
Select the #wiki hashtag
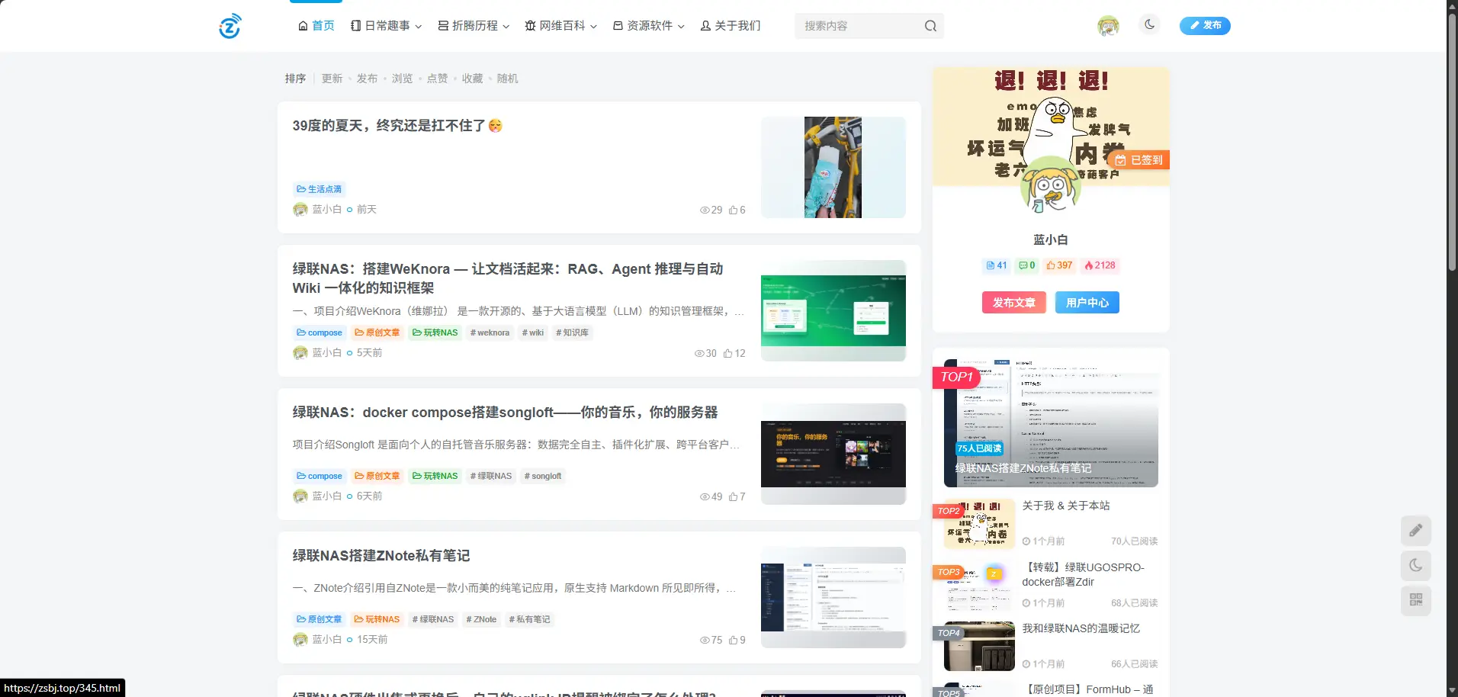click(x=532, y=332)
